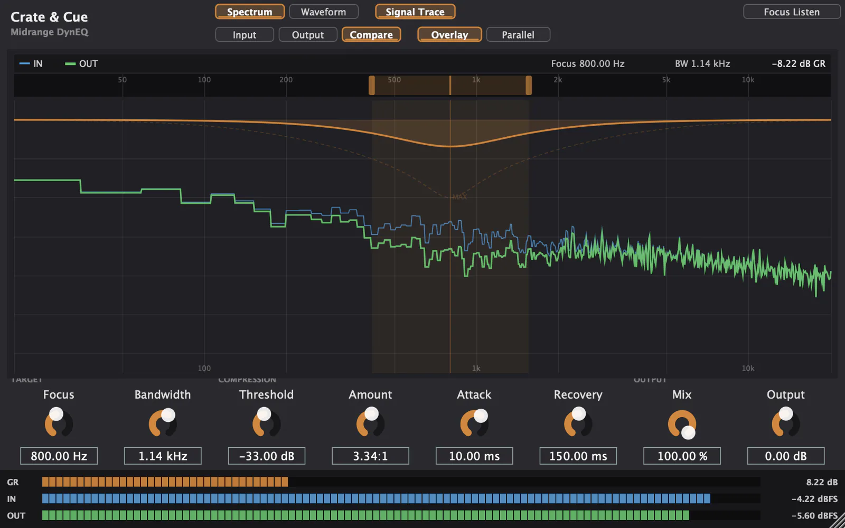Image resolution: width=845 pixels, height=528 pixels.
Task: Edit the 1.14 kHz bandwidth field
Action: point(163,456)
